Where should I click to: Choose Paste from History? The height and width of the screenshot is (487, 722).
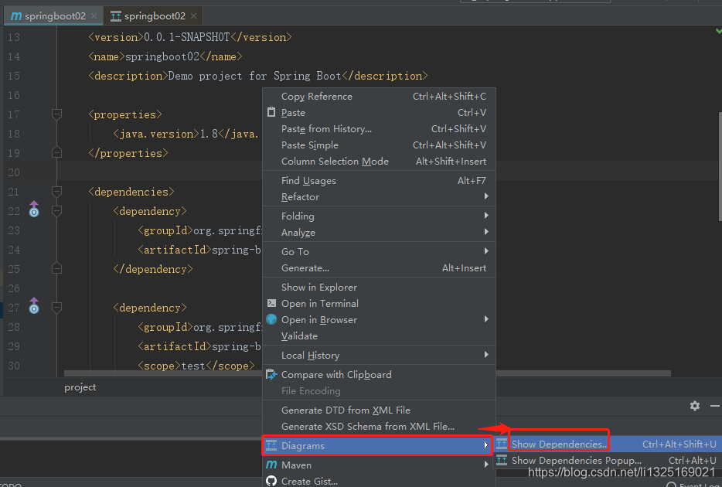[379, 129]
